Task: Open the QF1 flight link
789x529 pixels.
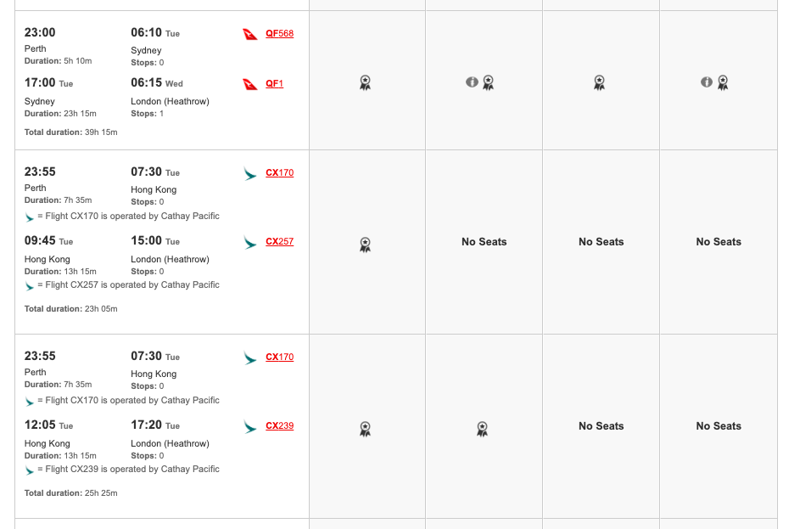Action: click(x=274, y=83)
